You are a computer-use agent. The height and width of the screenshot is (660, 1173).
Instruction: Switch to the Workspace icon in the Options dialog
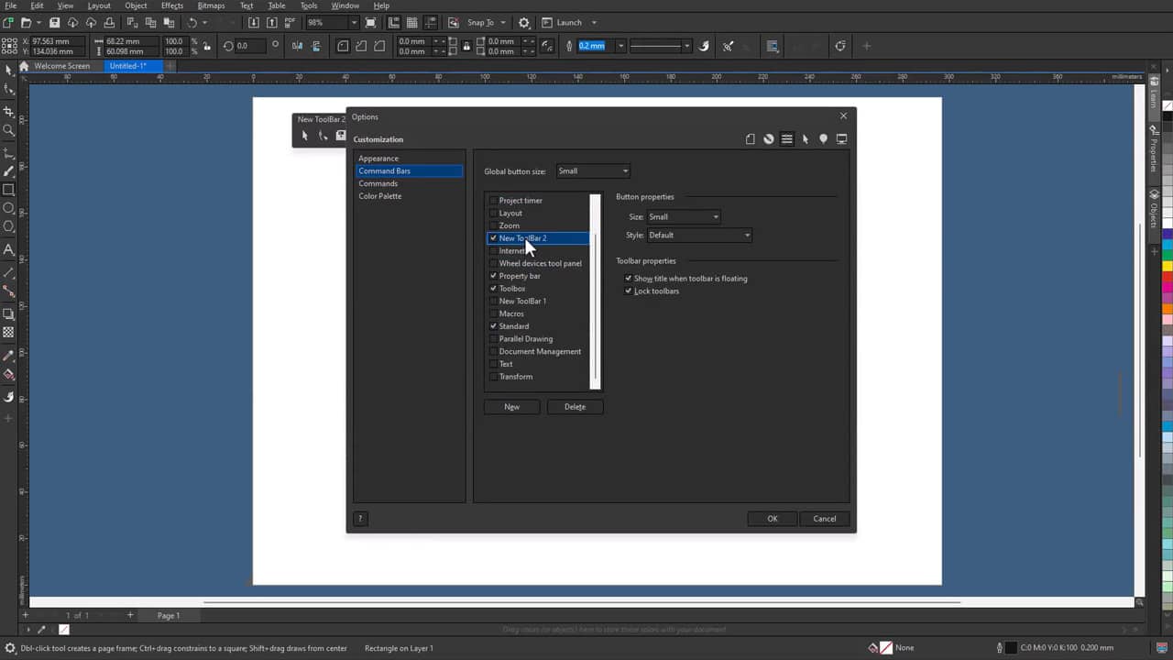tap(842, 138)
